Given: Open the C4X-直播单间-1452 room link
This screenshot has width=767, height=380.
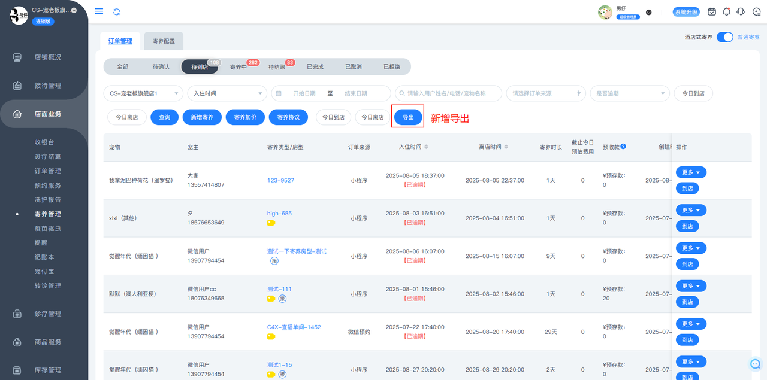Looking at the screenshot, I should [294, 327].
